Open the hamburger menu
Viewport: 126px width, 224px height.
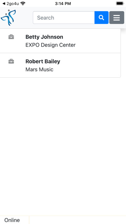pyautogui.click(x=117, y=18)
